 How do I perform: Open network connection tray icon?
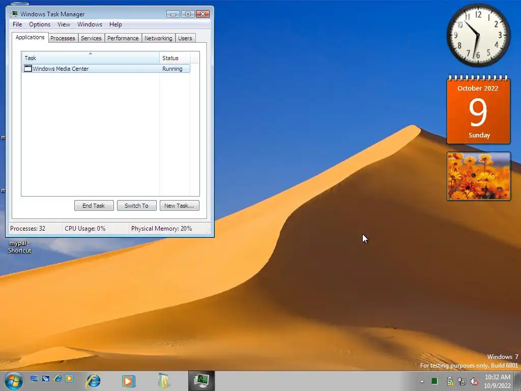coord(462,381)
